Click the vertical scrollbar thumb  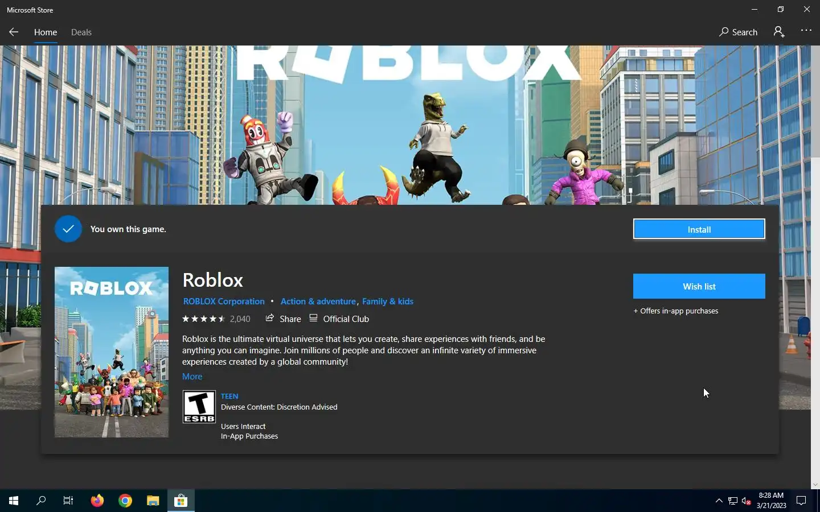click(x=815, y=101)
